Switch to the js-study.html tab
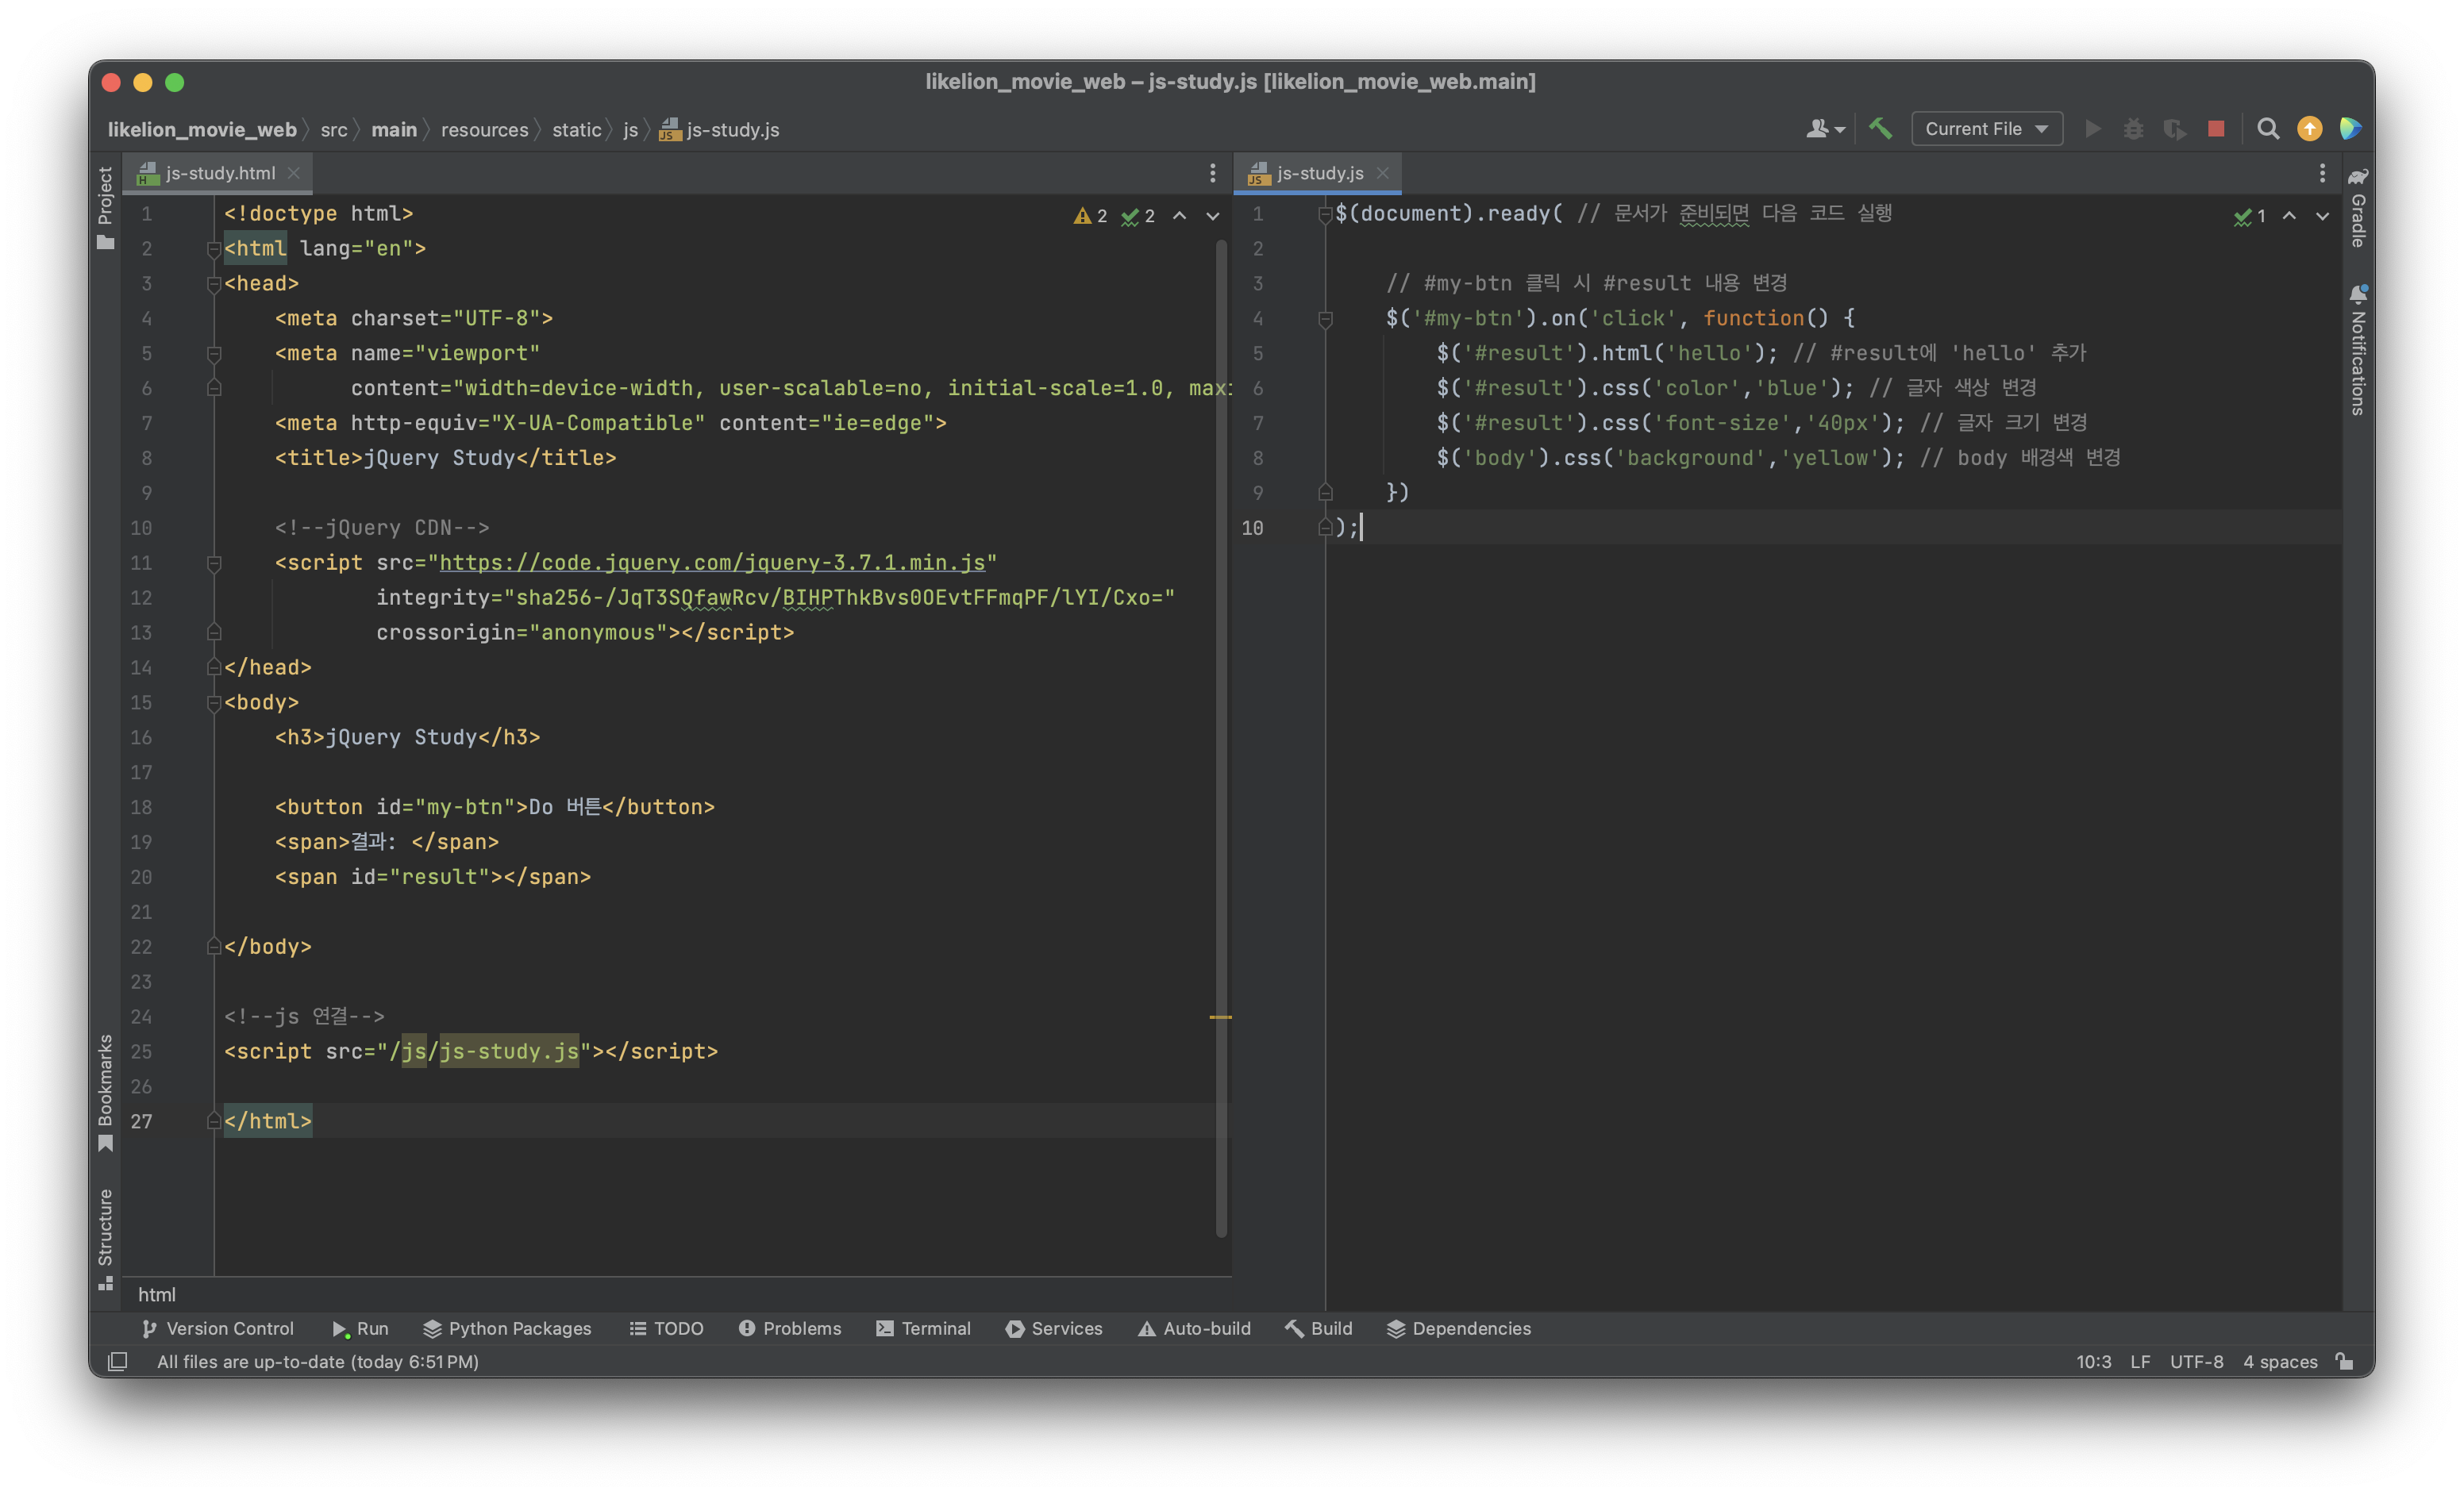Screen dimensions: 2464x1495 220,173
